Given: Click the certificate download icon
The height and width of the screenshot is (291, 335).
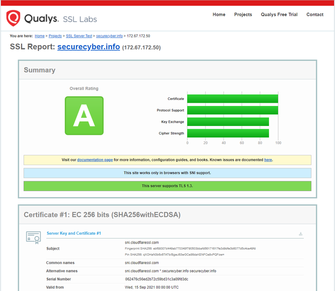Looking at the screenshot, I should coord(301,234).
